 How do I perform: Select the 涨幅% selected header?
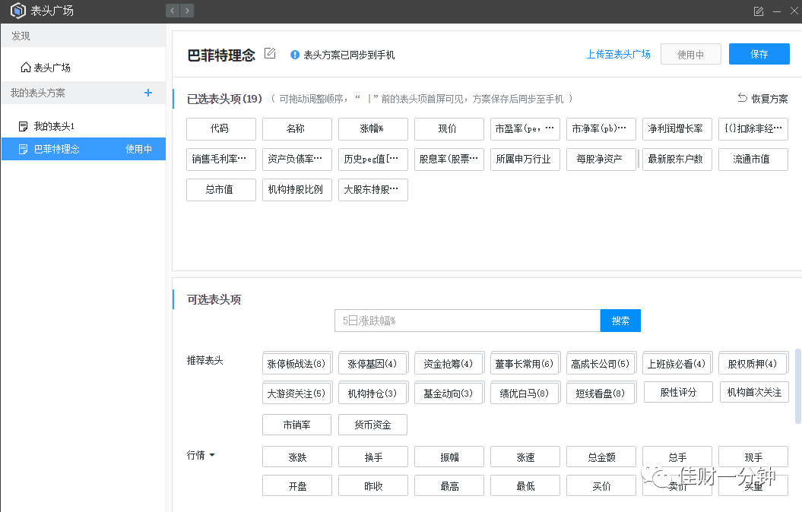372,129
